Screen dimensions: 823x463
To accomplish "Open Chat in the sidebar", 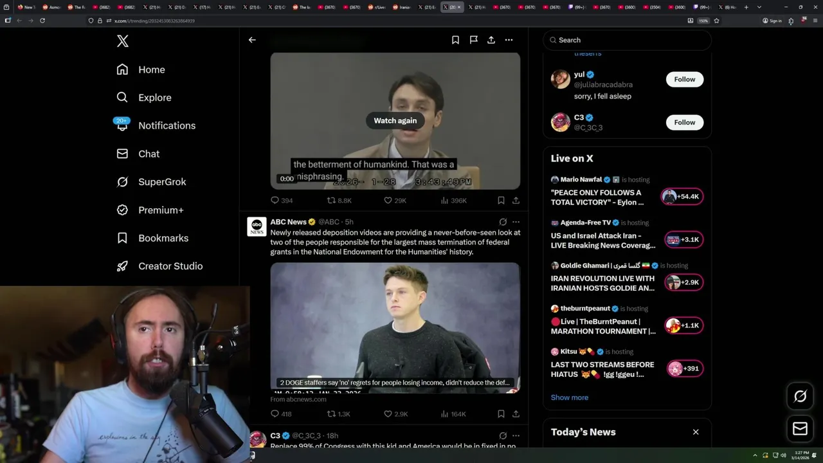I will pos(138,154).
